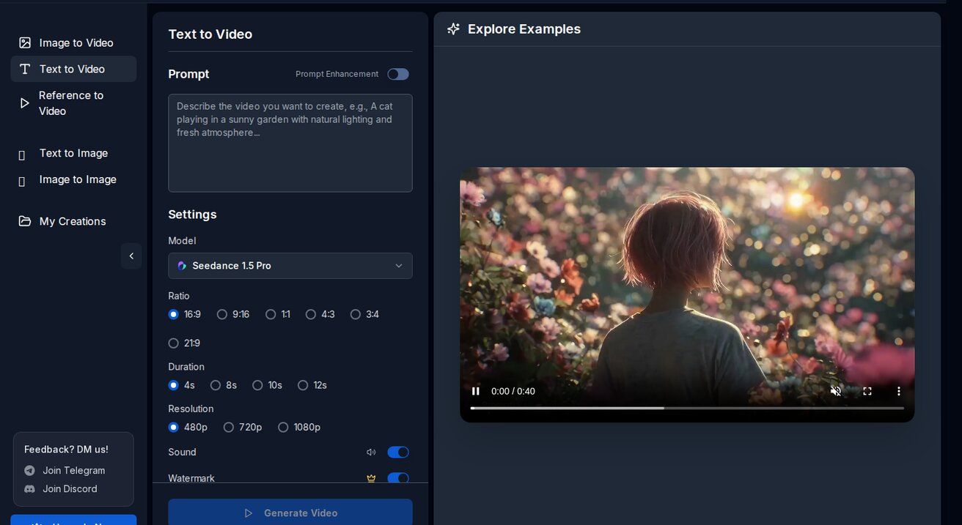Turn off the Watermark toggle
This screenshot has width=962, height=525.
click(398, 477)
